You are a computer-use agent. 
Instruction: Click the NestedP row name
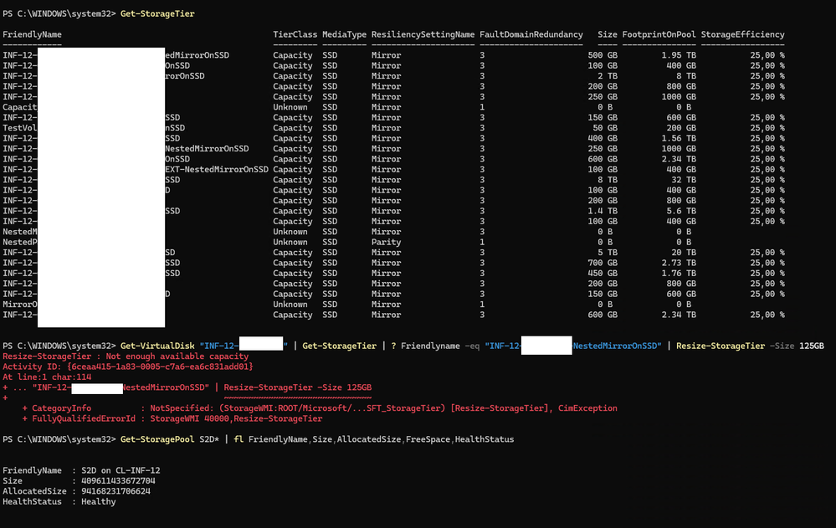[x=20, y=242]
